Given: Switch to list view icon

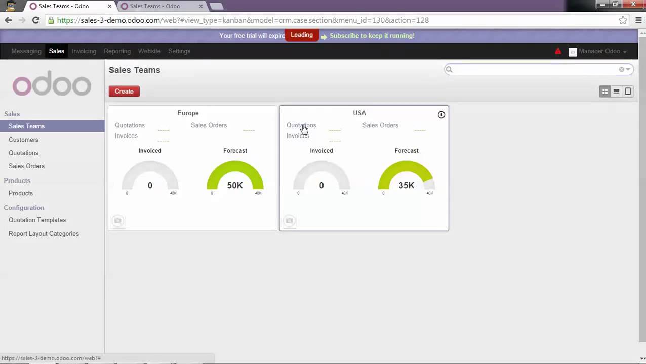Looking at the screenshot, I should [x=616, y=92].
